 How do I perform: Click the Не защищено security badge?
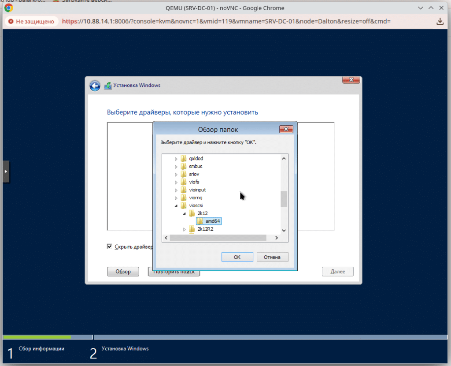[31, 21]
